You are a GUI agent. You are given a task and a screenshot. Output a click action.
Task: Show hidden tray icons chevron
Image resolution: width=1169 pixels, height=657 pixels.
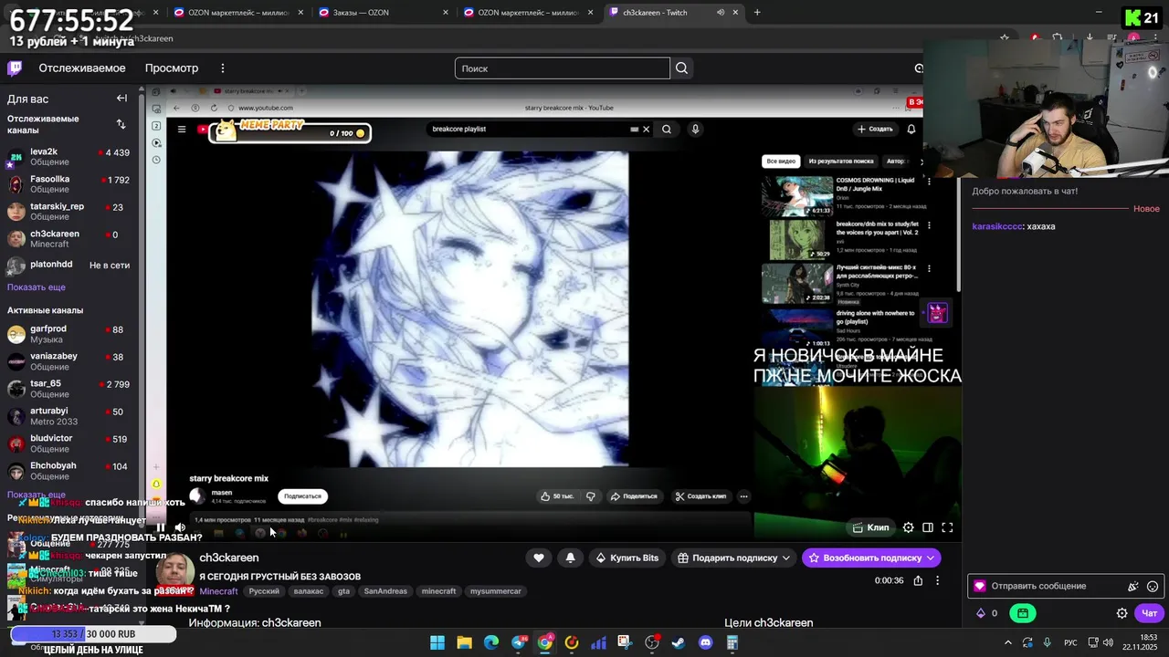coord(1008,642)
